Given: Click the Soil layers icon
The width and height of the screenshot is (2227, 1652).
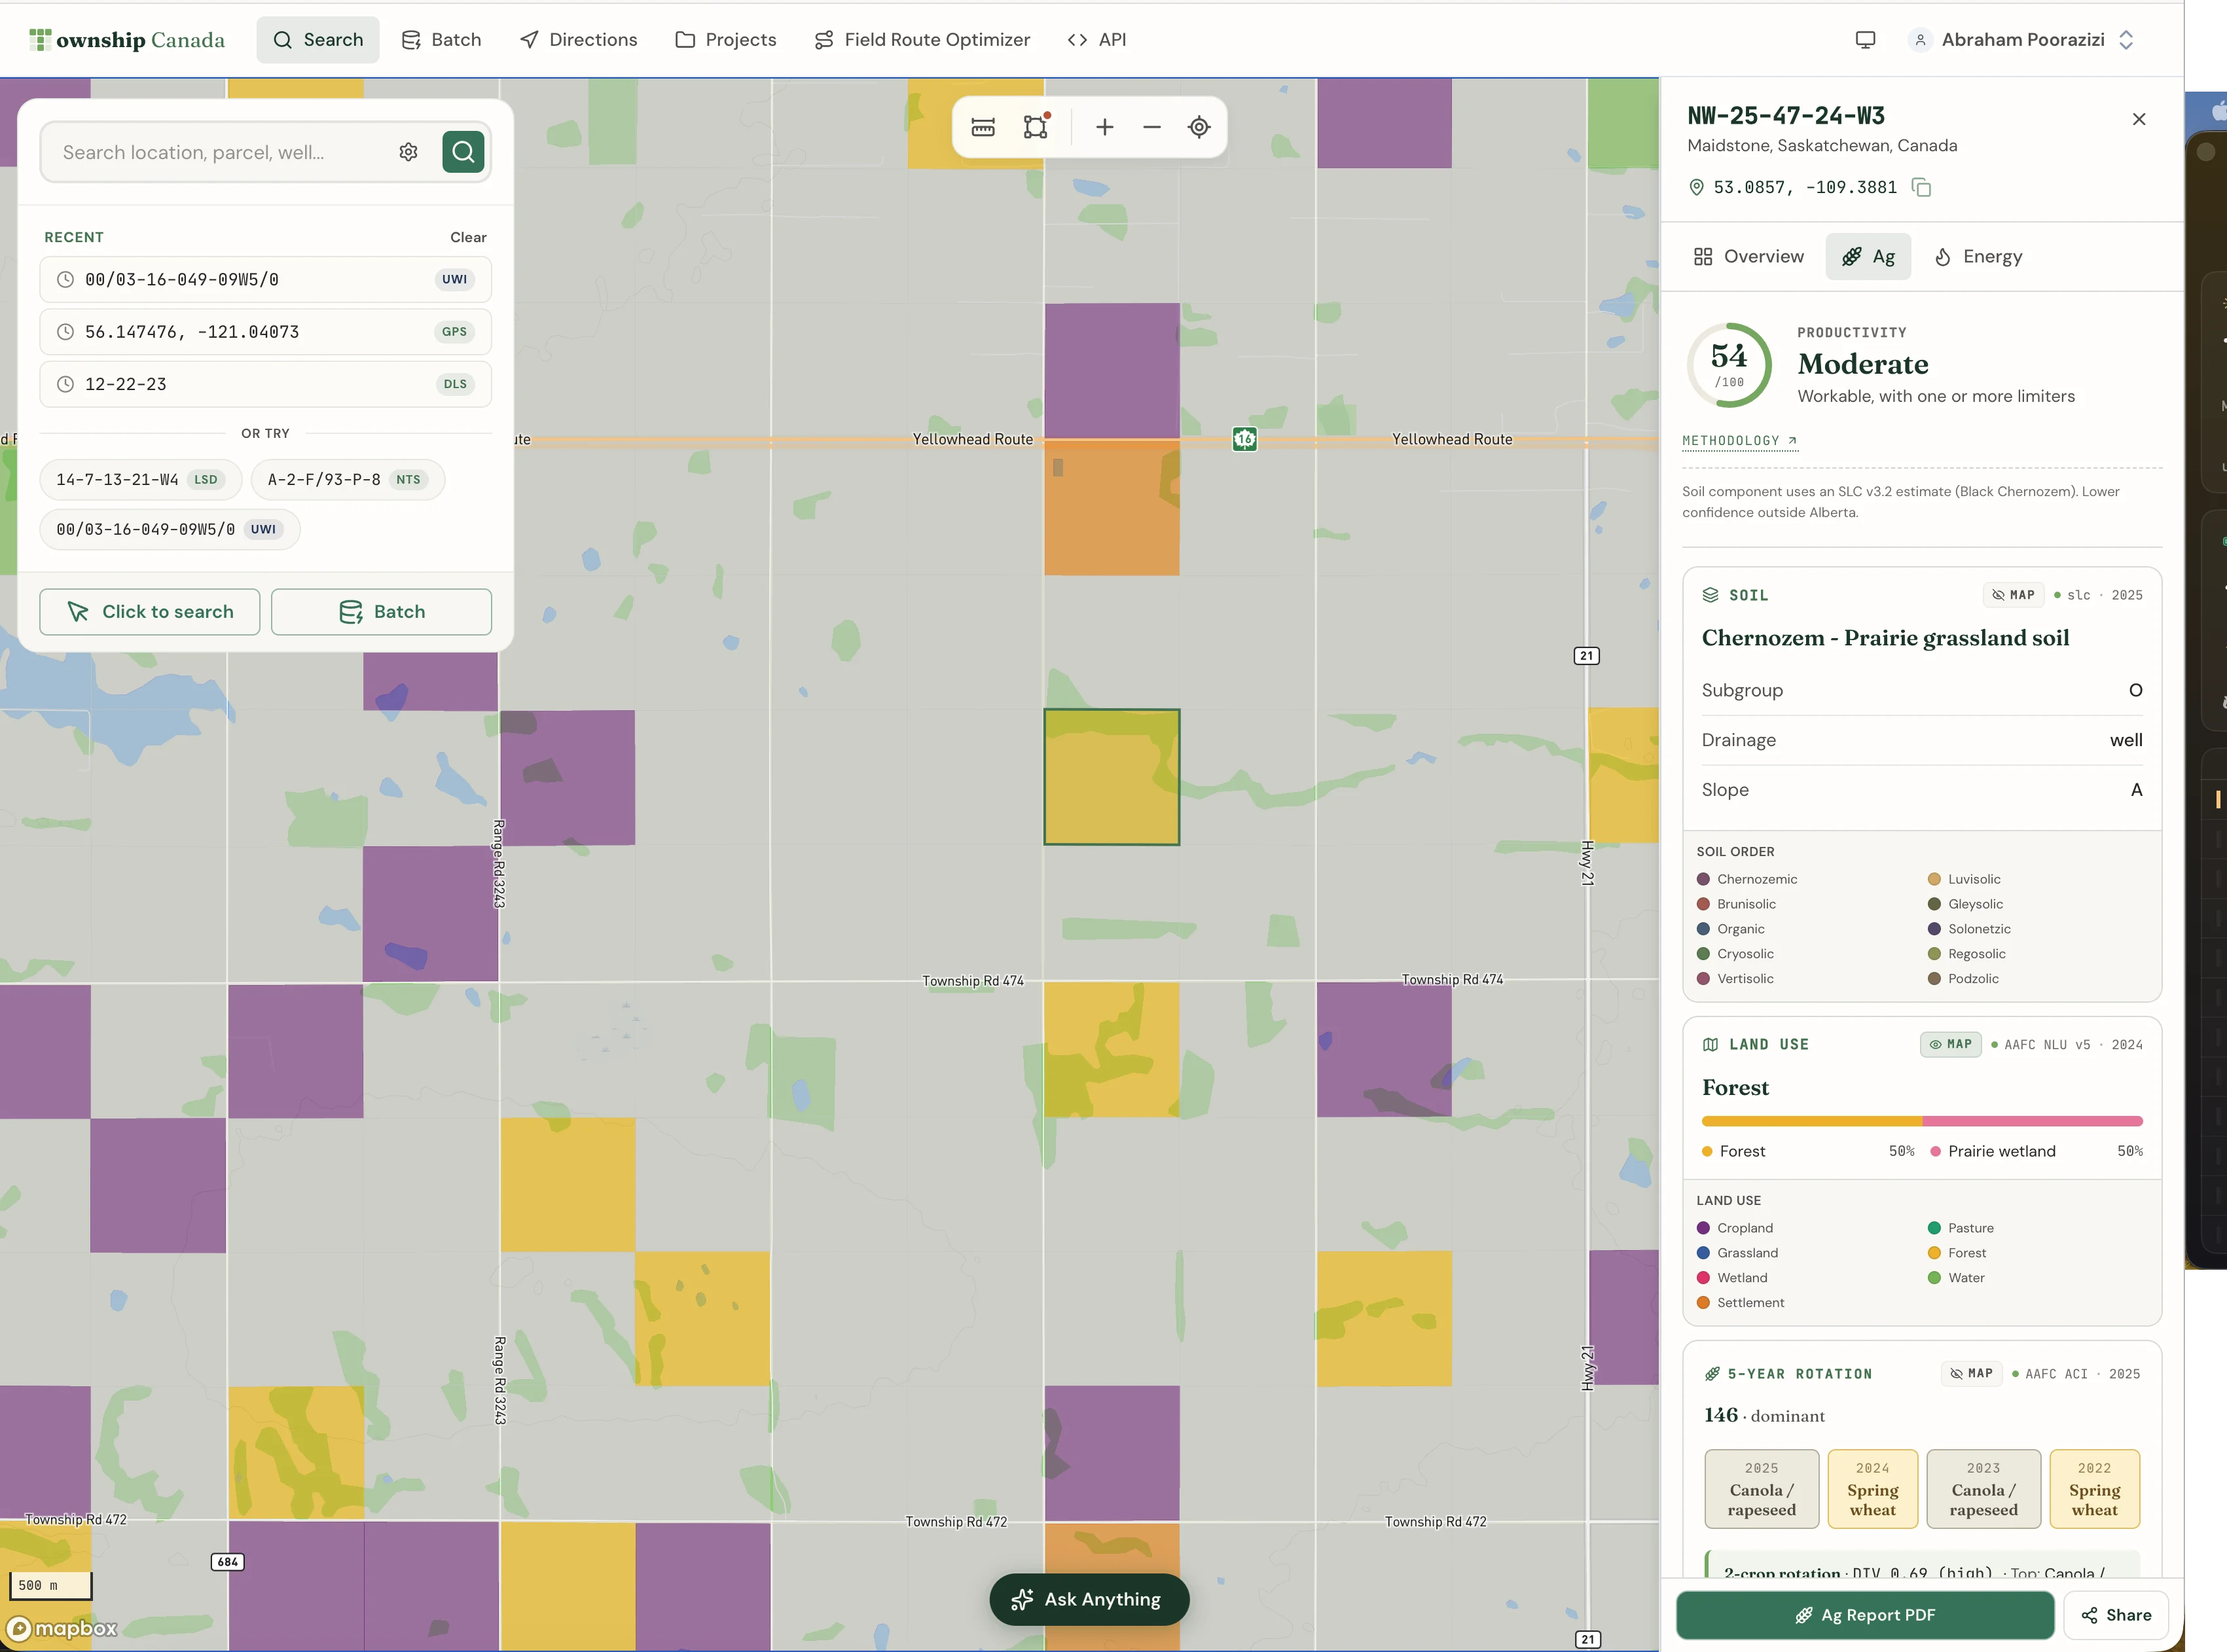Looking at the screenshot, I should point(1710,595).
